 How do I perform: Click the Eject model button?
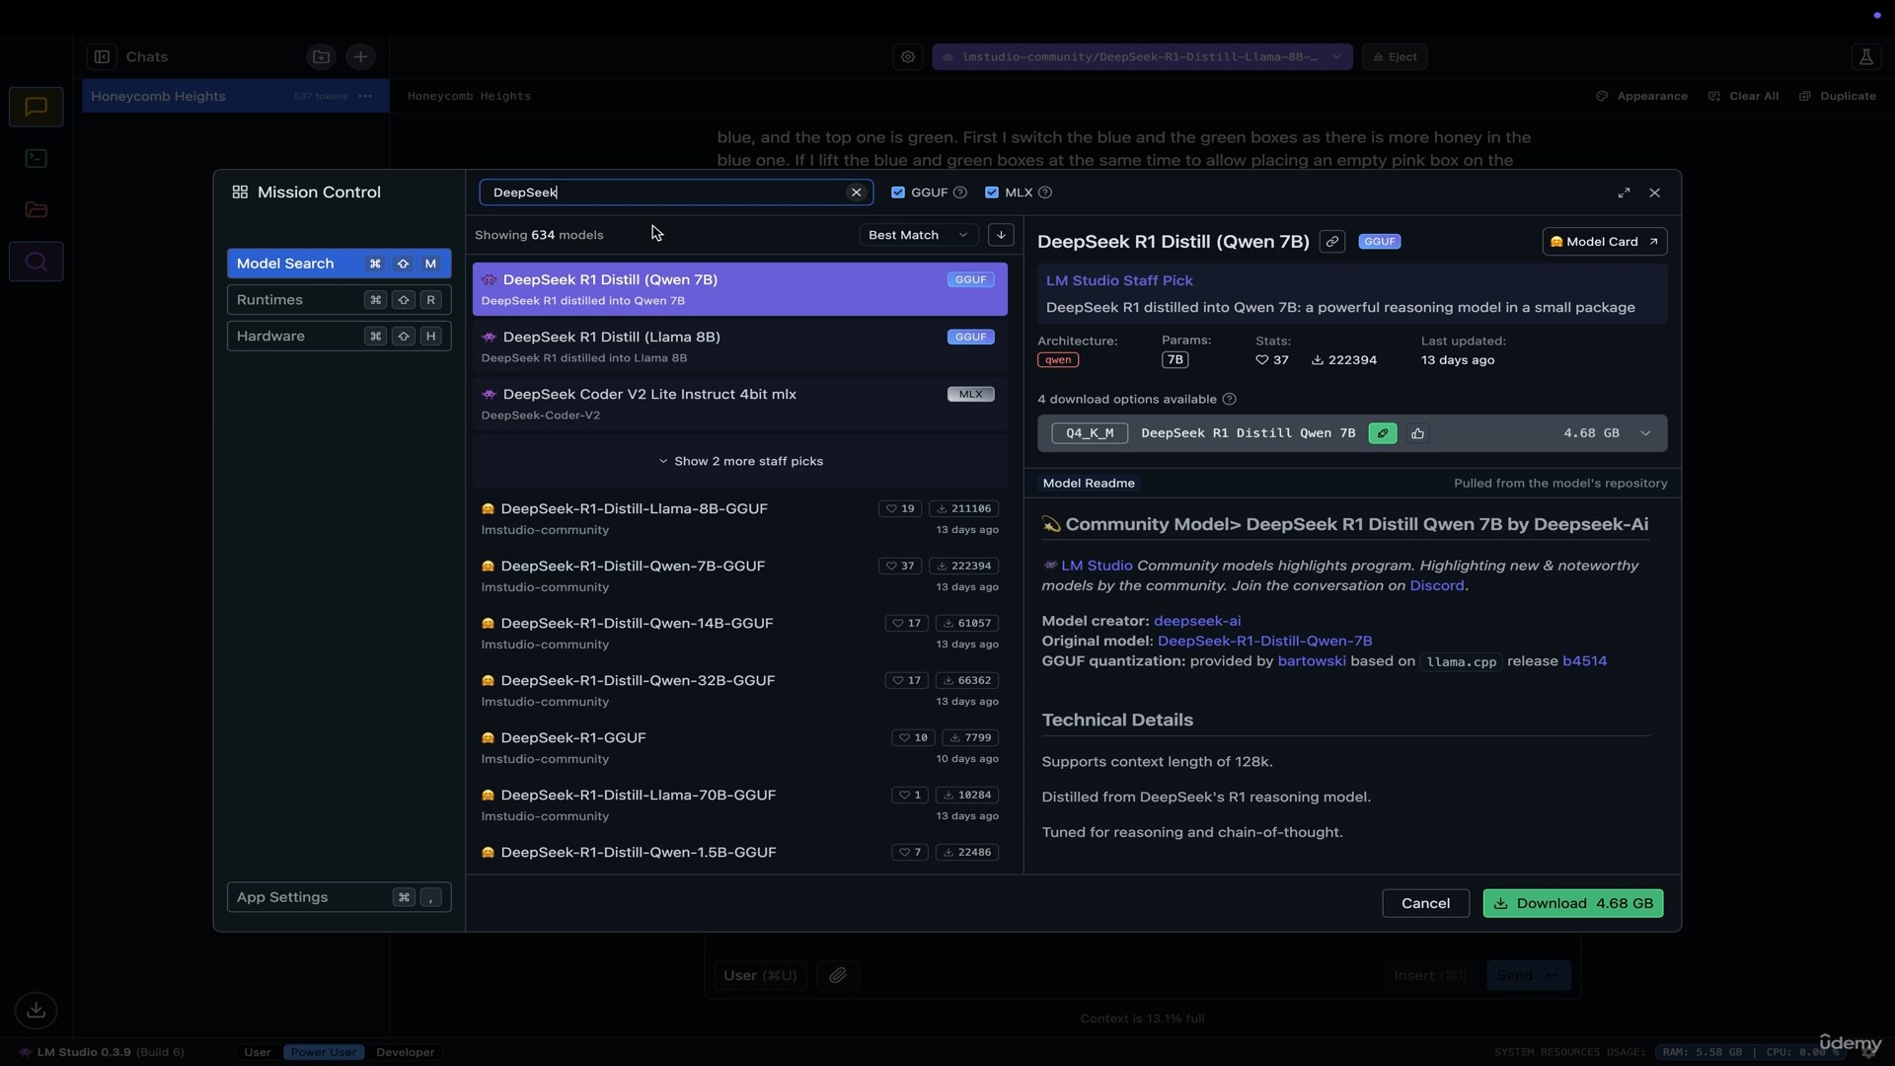pos(1395,57)
